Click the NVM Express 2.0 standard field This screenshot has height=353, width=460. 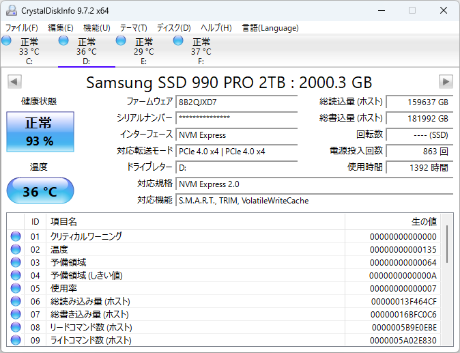[315, 184]
